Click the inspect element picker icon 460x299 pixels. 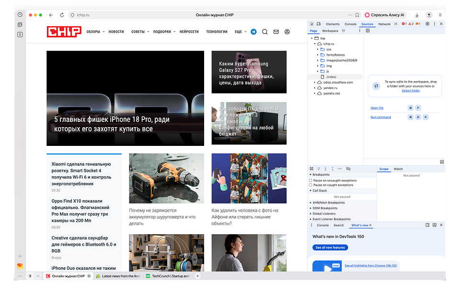[x=311, y=24]
